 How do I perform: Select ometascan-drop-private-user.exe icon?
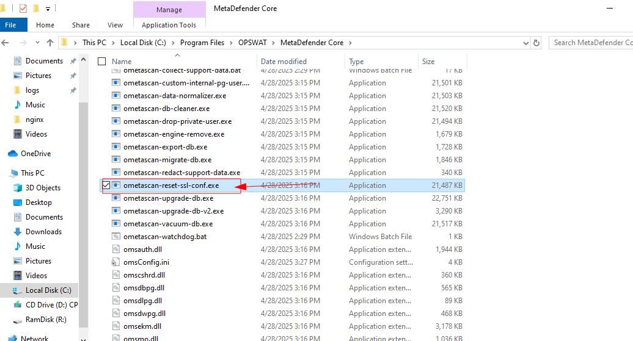click(x=116, y=121)
